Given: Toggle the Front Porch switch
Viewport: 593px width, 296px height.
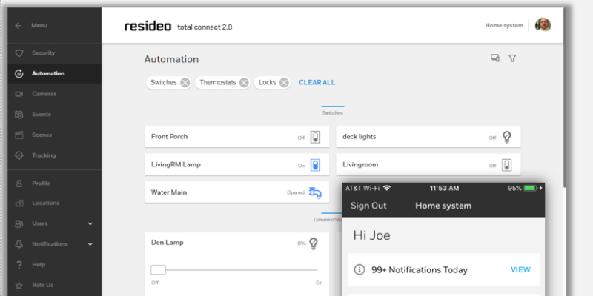Looking at the screenshot, I should (x=315, y=137).
